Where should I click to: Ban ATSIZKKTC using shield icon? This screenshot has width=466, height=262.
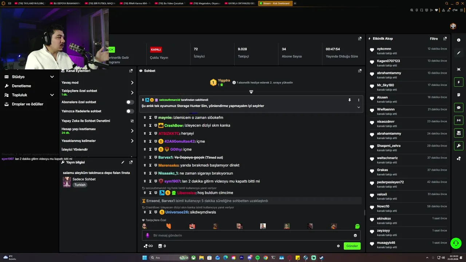155,134
